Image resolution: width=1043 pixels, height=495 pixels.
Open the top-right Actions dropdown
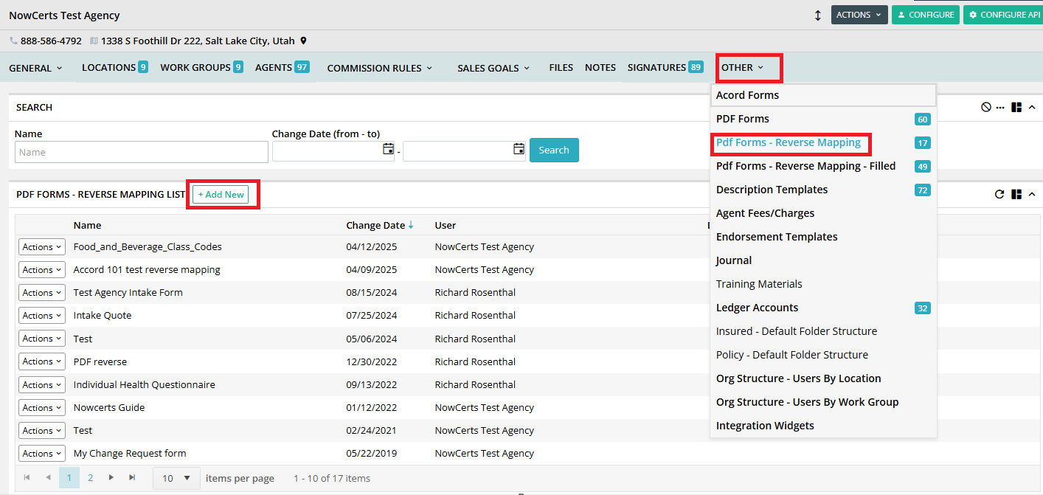859,15
